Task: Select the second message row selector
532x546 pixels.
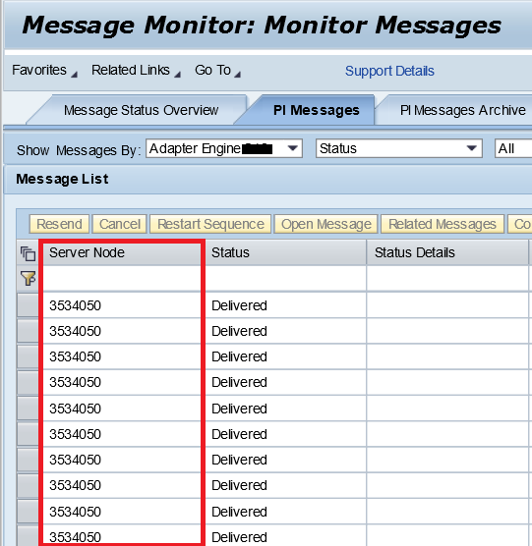Action: click(28, 331)
